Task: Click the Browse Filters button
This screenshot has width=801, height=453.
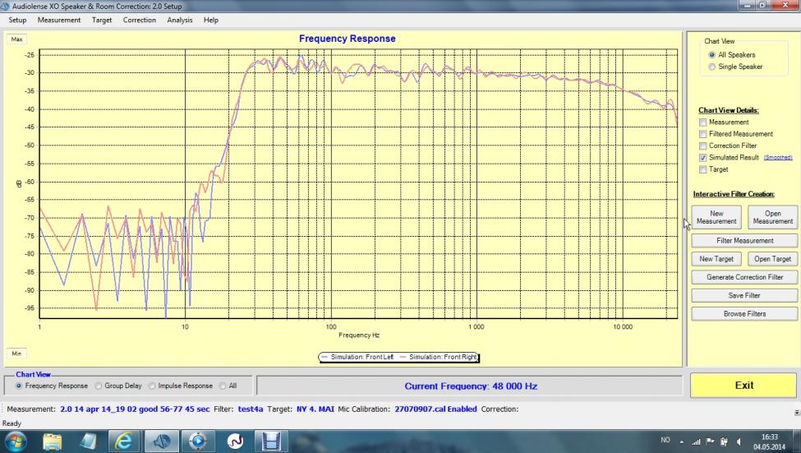Action: 744,314
